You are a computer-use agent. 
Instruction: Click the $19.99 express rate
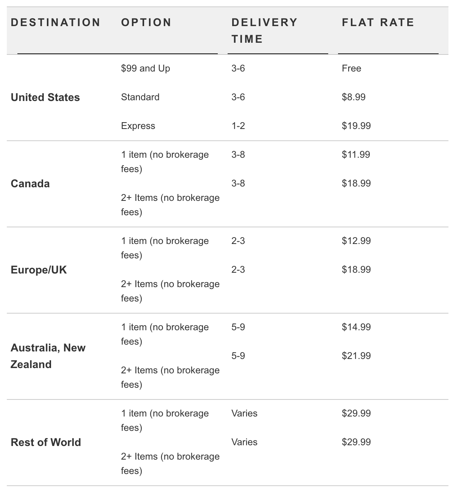pyautogui.click(x=356, y=126)
